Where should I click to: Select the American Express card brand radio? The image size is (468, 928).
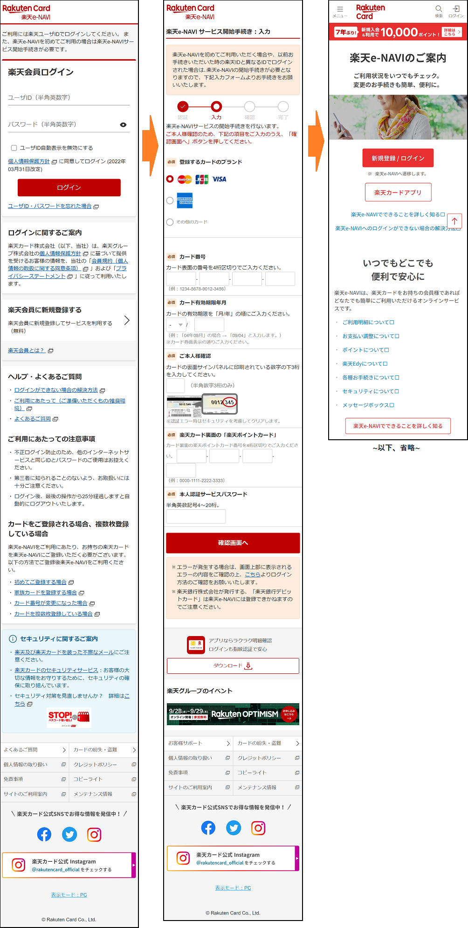170,201
